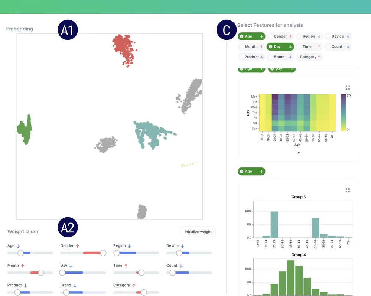Viewport: 371px width, 296px height.
Task: Click the A1 embedding marker badge
Action: (x=68, y=30)
